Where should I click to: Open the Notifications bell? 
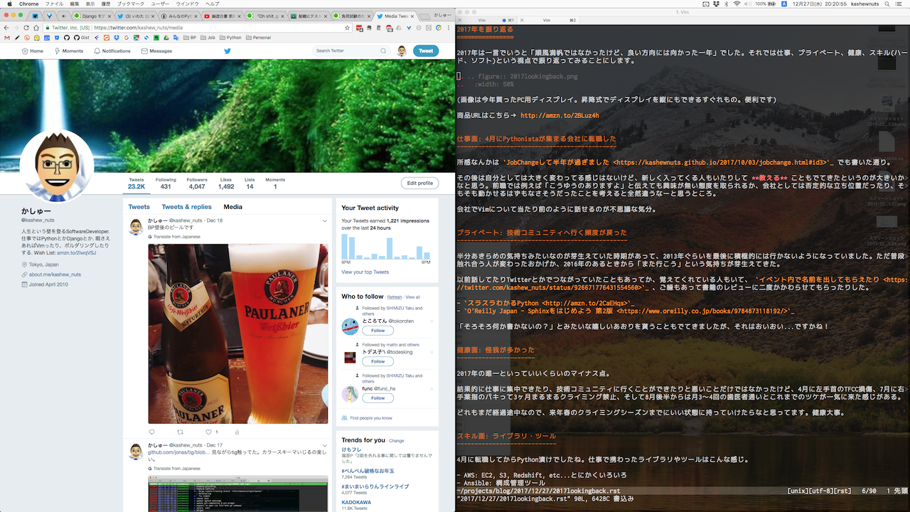(112, 51)
